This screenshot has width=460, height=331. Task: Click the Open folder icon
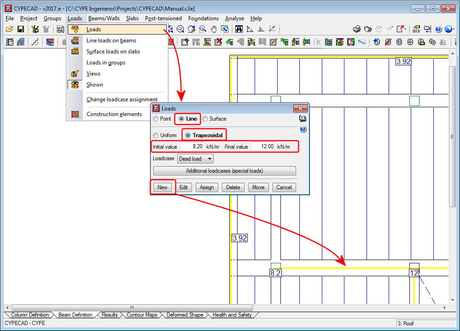9,29
